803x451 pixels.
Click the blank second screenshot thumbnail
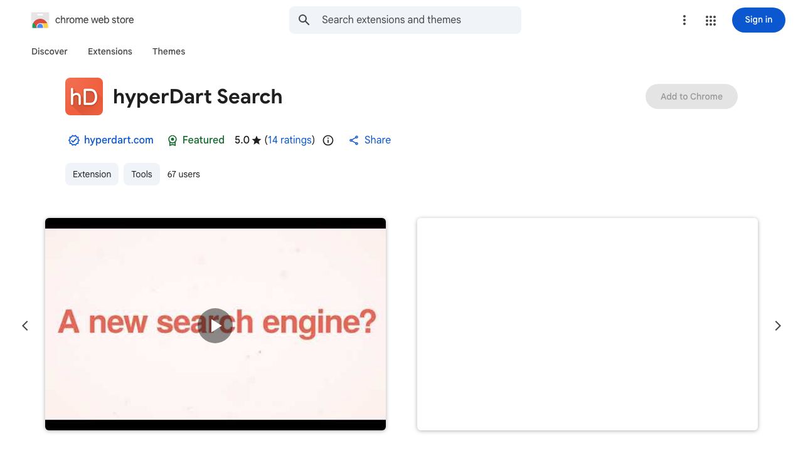(x=587, y=324)
